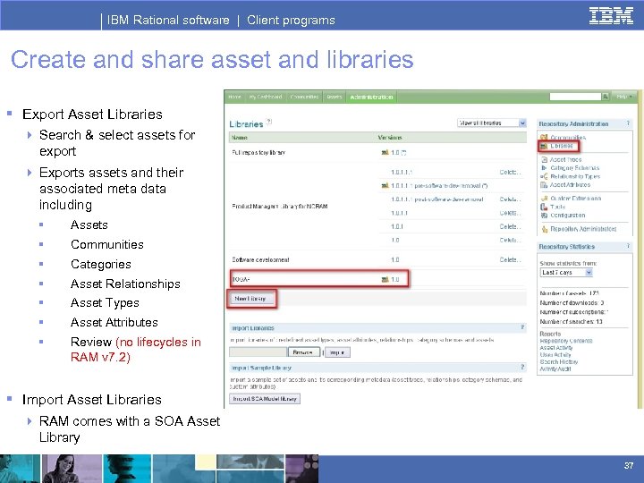This screenshot has width=644, height=483.
Task: Open the My Dashboard tab
Action: tap(266, 97)
